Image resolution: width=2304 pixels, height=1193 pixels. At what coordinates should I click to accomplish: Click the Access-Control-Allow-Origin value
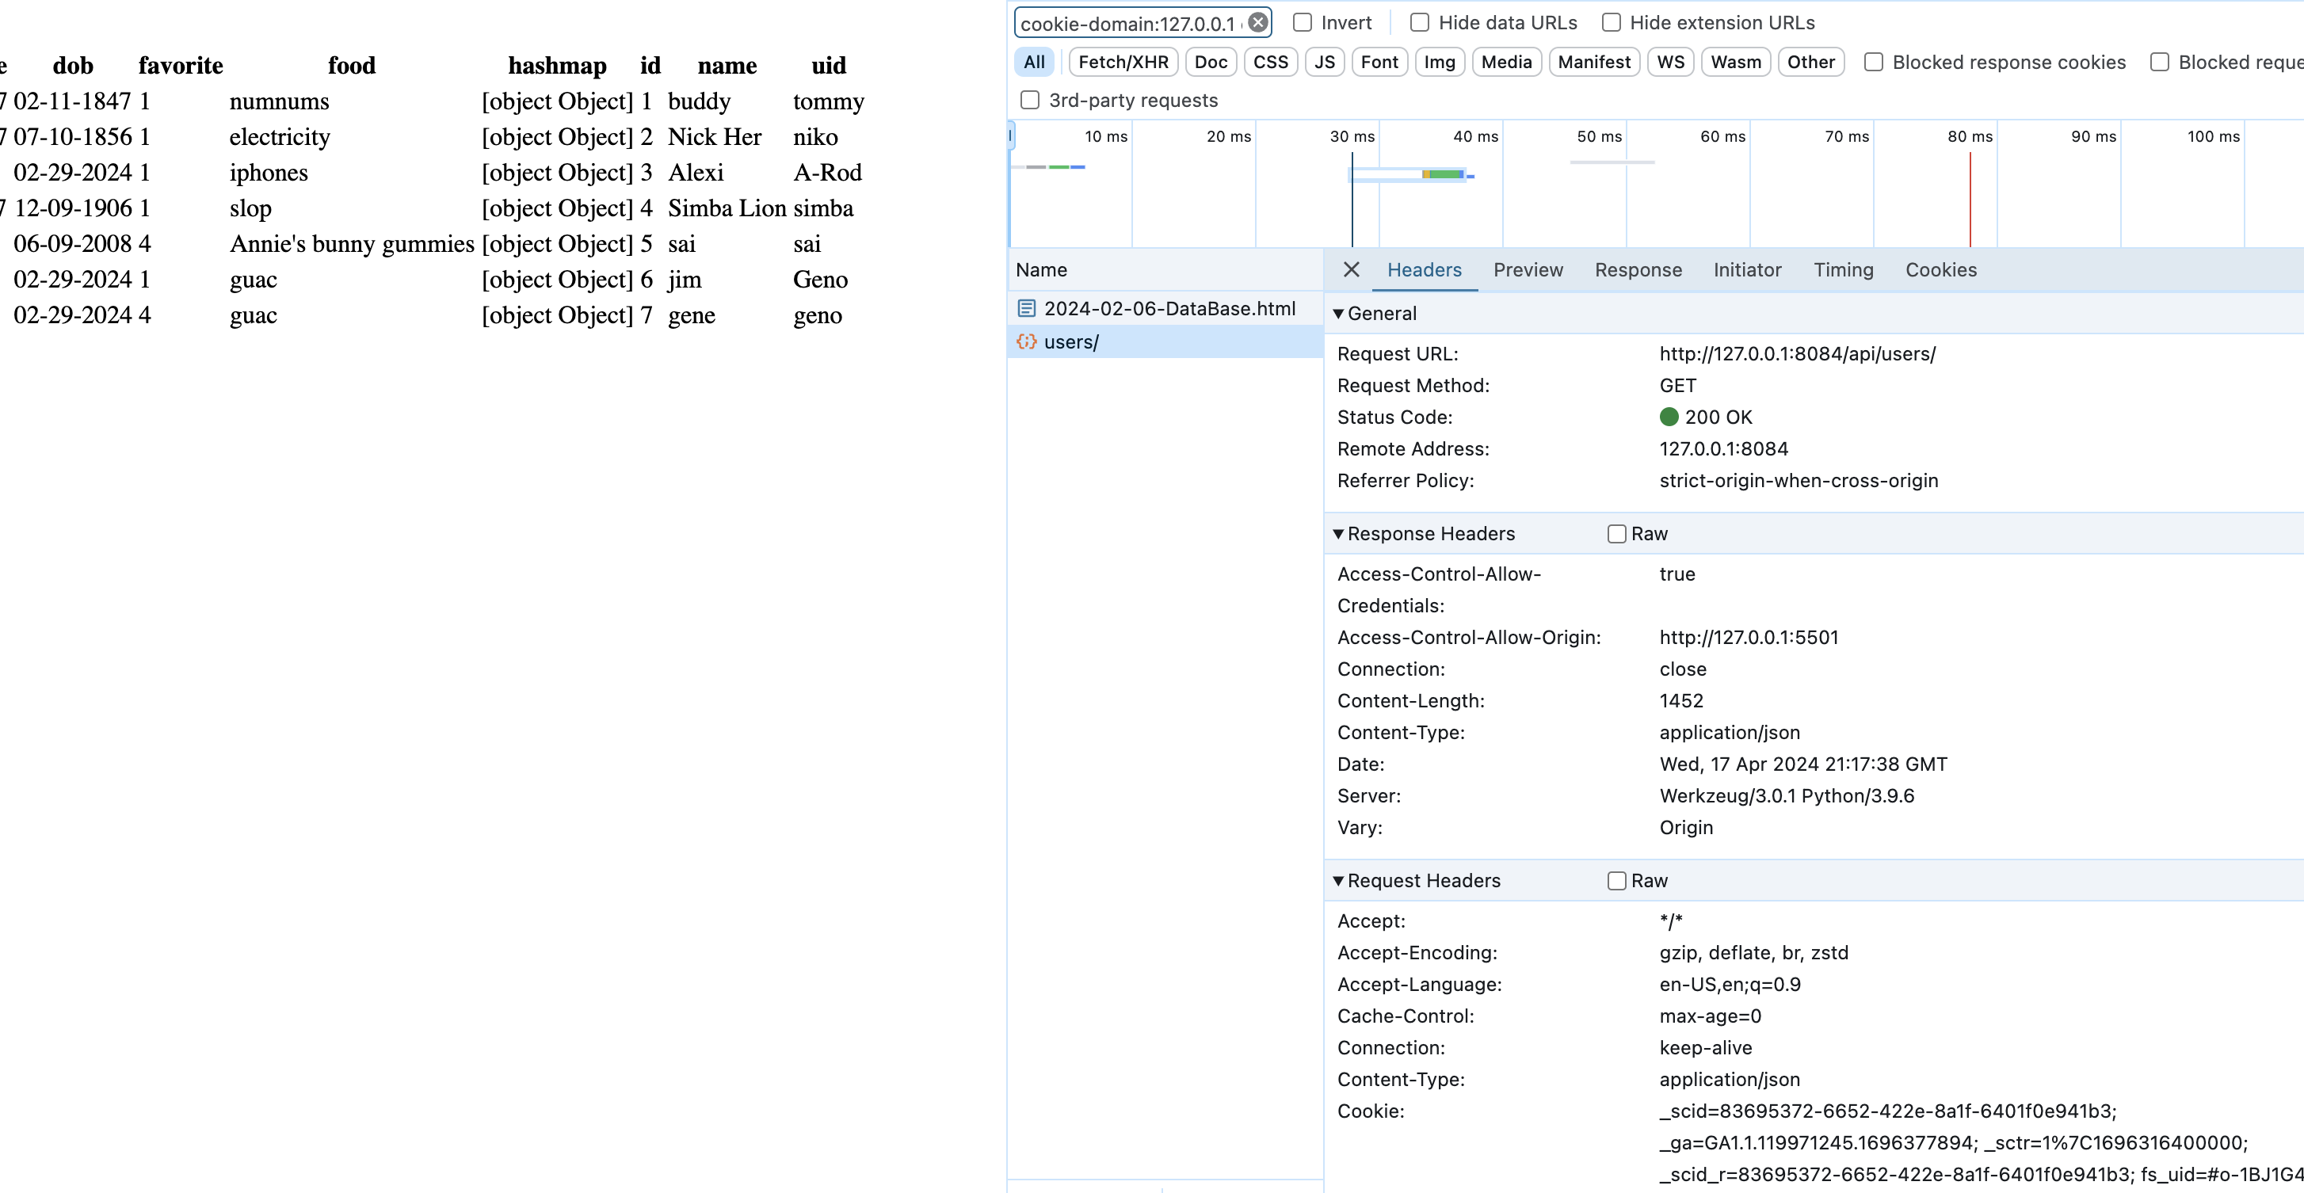pyautogui.click(x=1749, y=638)
